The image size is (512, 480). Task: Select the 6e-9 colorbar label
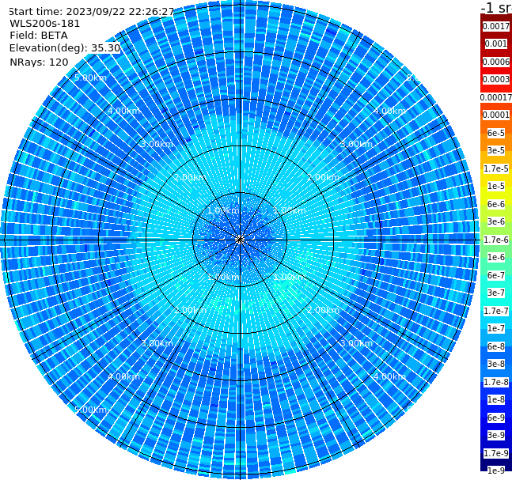(x=496, y=418)
